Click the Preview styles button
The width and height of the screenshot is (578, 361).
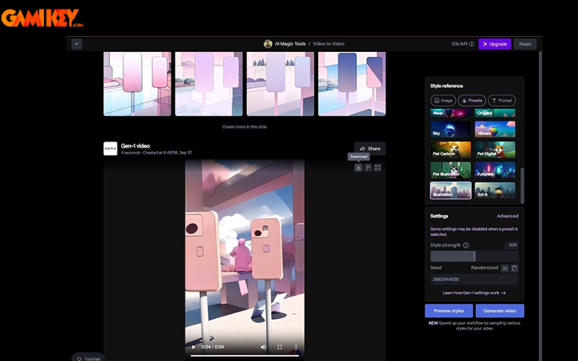click(449, 310)
